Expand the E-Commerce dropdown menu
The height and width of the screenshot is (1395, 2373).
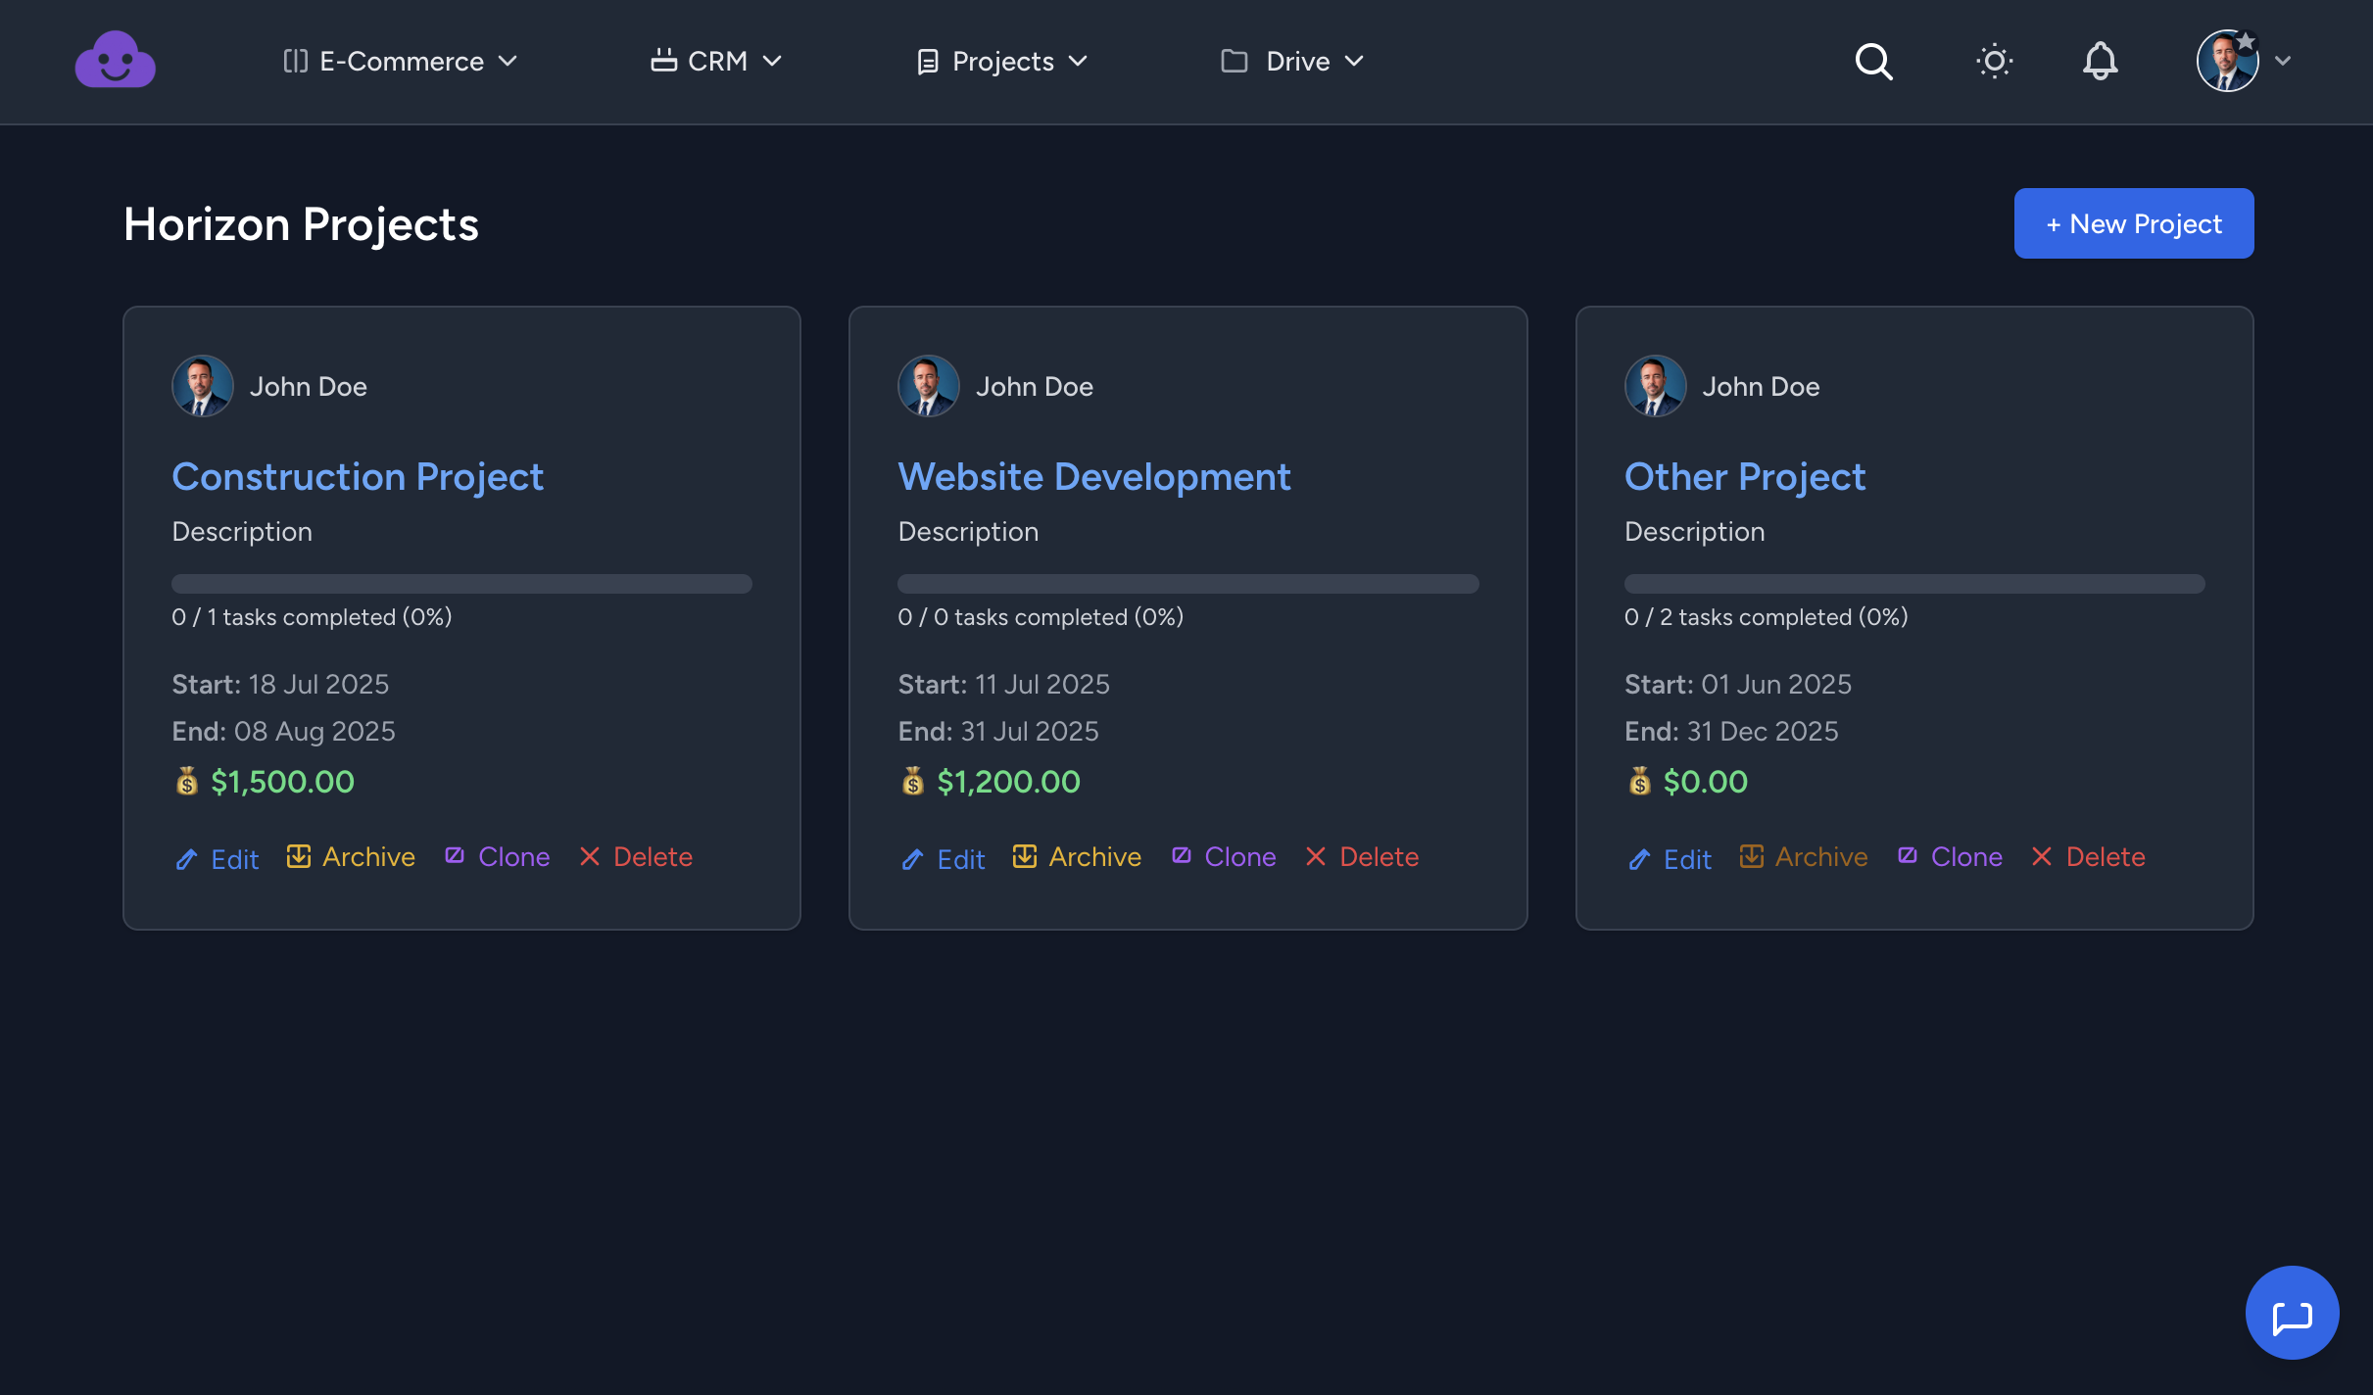point(400,61)
